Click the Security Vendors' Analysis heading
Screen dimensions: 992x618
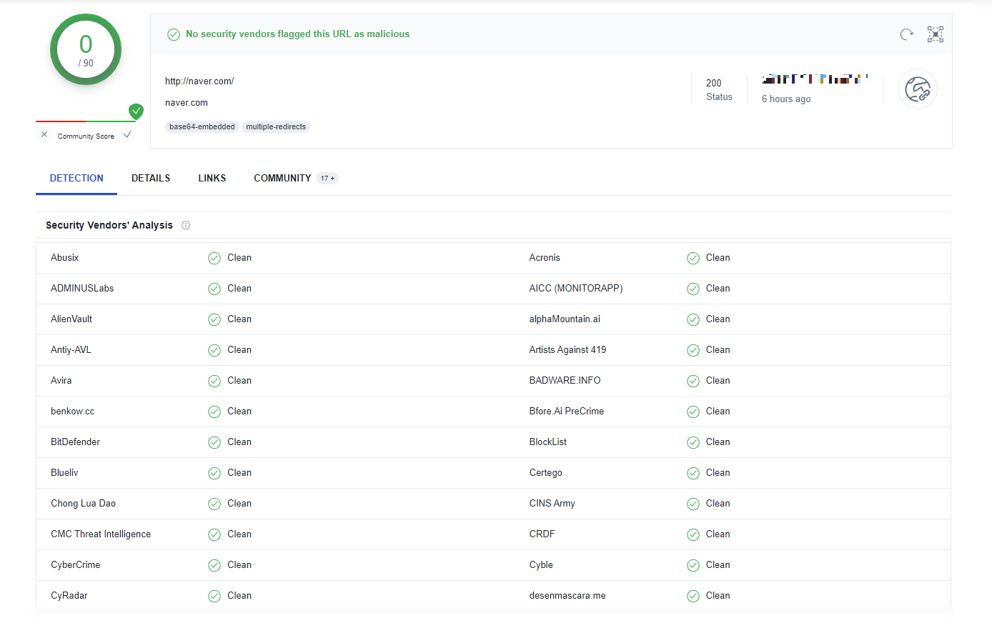tap(109, 225)
